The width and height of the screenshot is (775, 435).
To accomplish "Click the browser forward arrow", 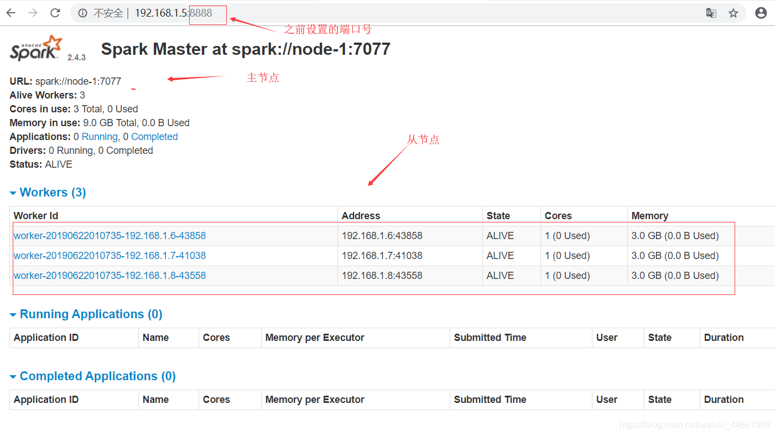I will 33,13.
